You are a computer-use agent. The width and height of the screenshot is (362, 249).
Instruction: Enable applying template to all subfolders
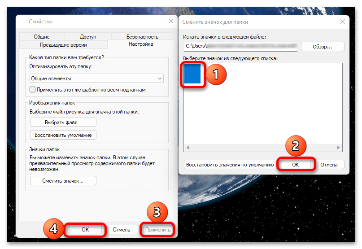pyautogui.click(x=33, y=90)
